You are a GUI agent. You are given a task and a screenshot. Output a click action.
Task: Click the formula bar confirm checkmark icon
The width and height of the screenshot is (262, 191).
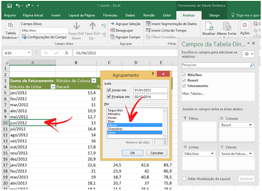tap(56, 53)
